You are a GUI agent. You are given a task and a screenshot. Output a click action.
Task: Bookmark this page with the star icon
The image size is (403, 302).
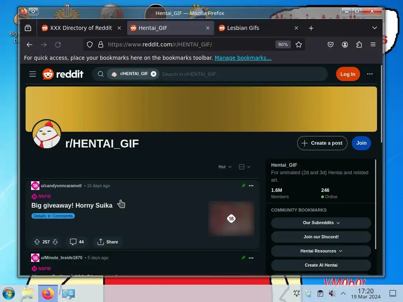tap(299, 44)
